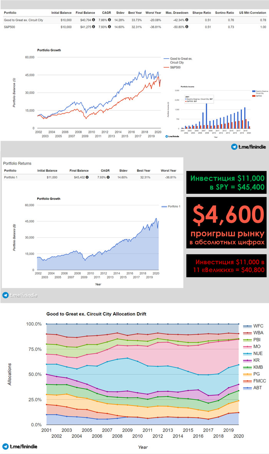Toggle WBA series in allocation drift legend
Screen dimensions: 269x454
pyautogui.click(x=253, y=333)
